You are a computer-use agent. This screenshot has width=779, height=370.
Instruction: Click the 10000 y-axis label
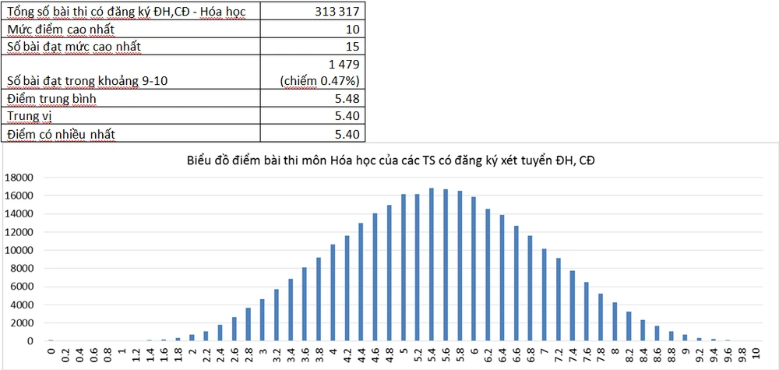(x=20, y=250)
